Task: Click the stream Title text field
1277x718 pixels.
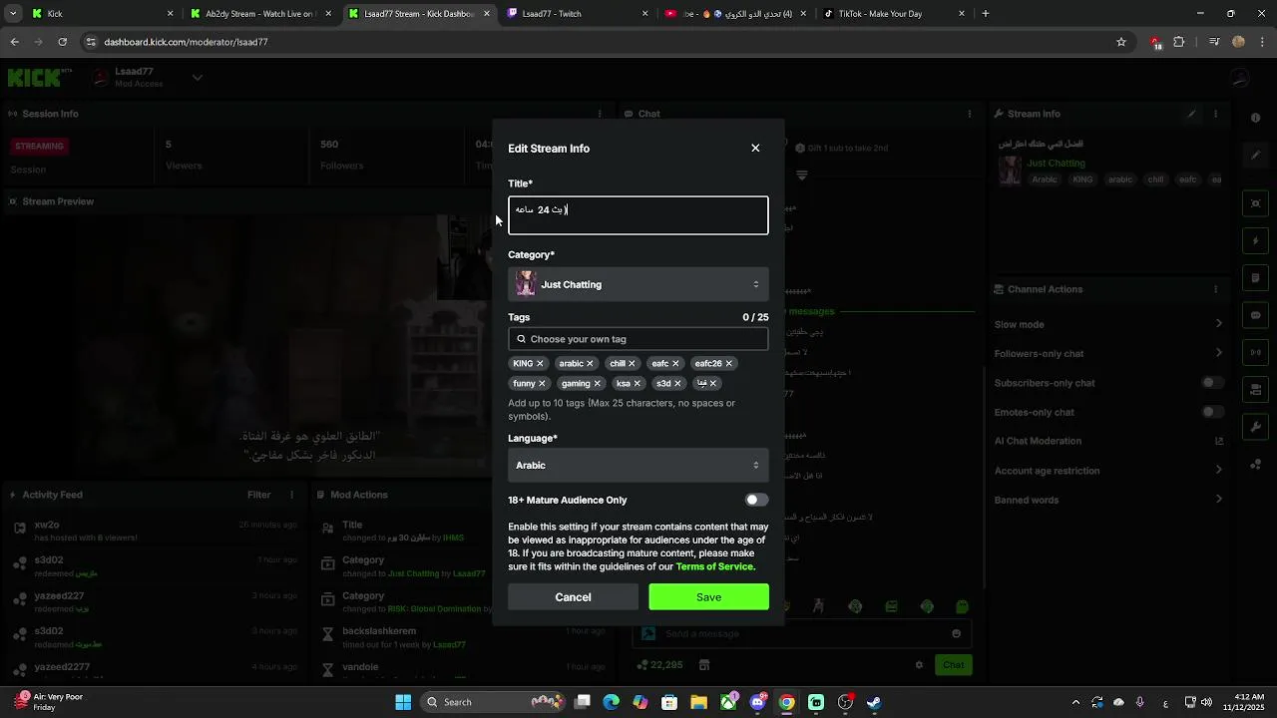Action: pos(638,215)
